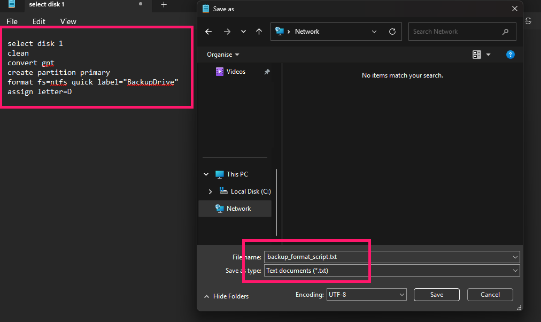Click the 'clean' line in Notepad
The width and height of the screenshot is (541, 322).
(x=18, y=53)
